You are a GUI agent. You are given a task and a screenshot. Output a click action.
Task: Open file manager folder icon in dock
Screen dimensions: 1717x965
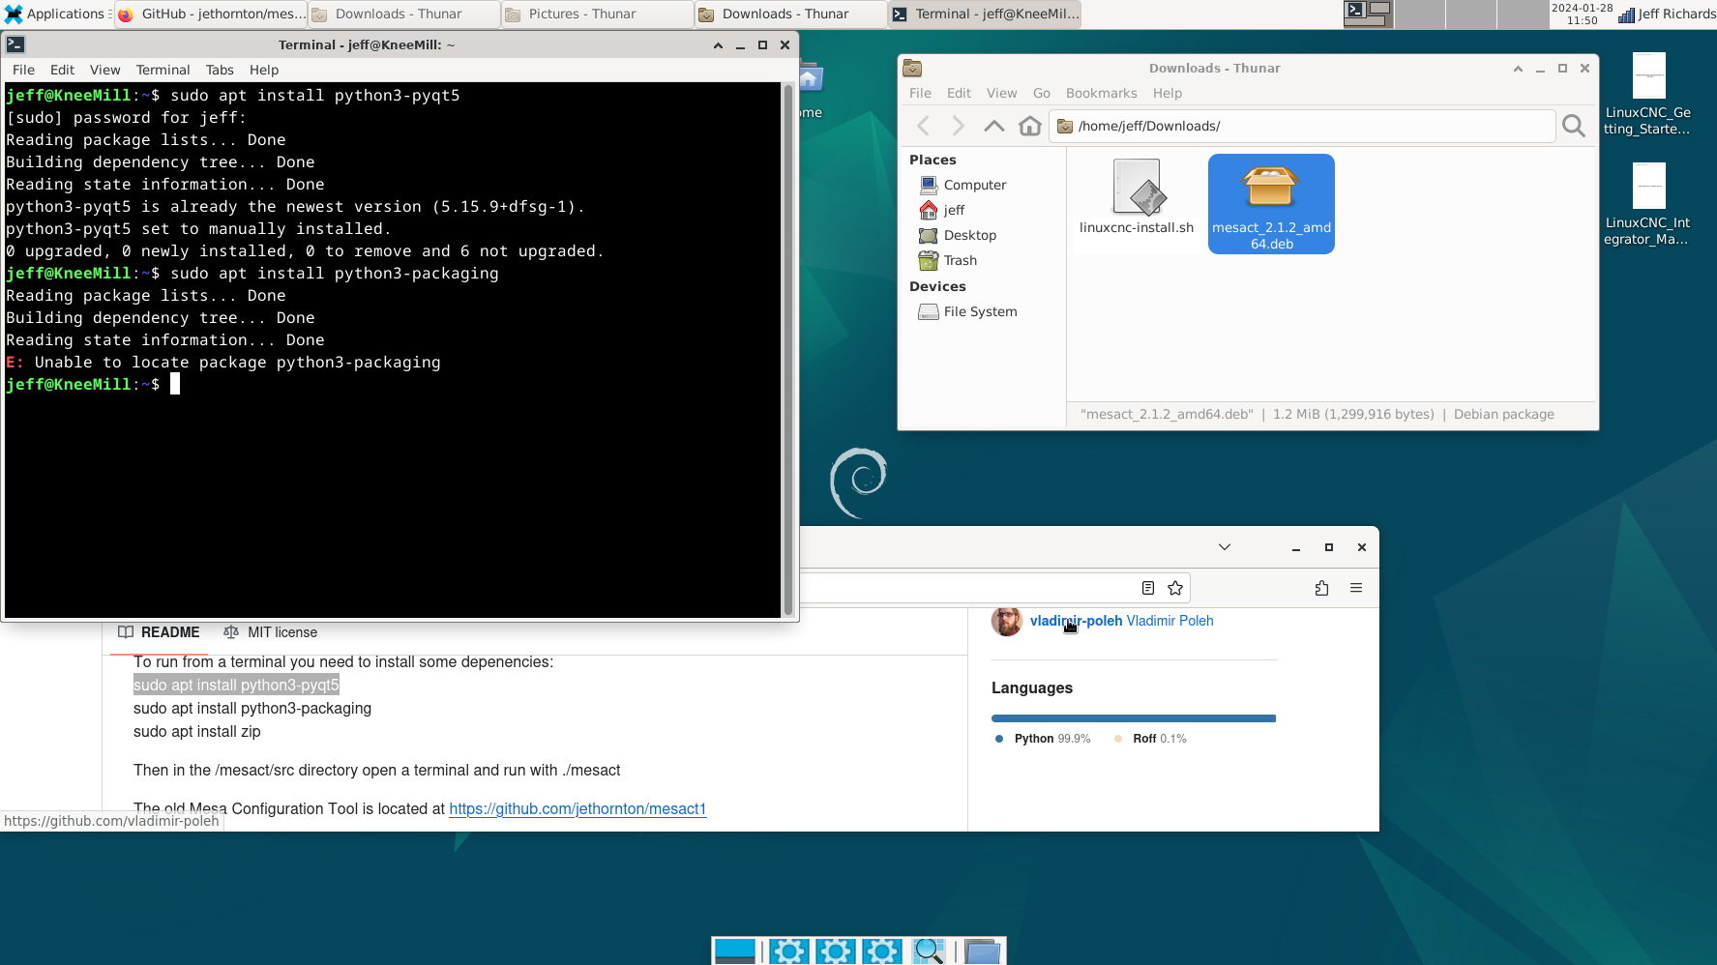[x=982, y=951]
